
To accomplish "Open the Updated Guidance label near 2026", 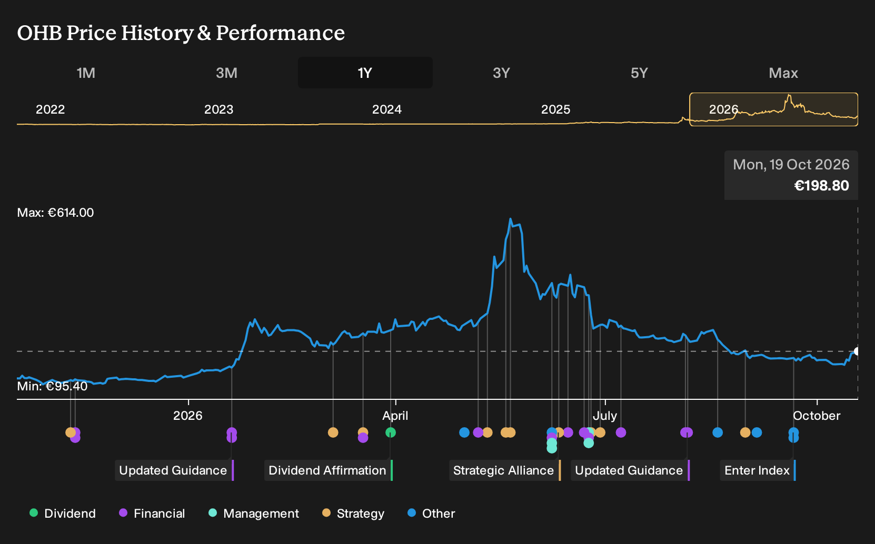I will click(x=174, y=470).
